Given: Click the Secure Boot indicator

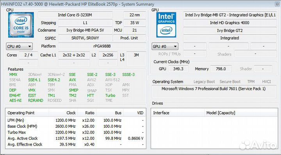Looking at the screenshot, I should (x=230, y=82).
